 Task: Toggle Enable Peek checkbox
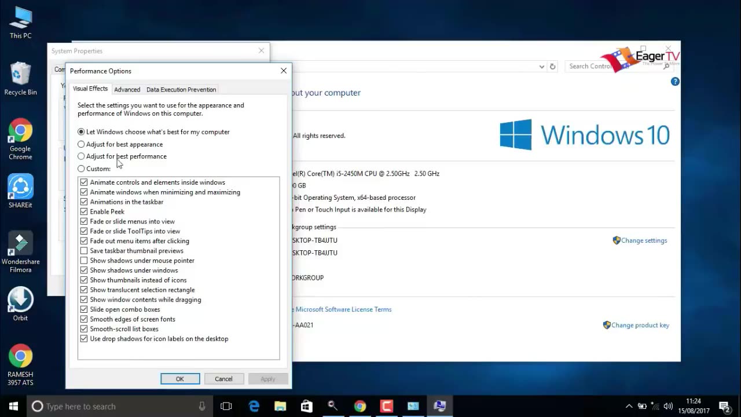tap(84, 212)
